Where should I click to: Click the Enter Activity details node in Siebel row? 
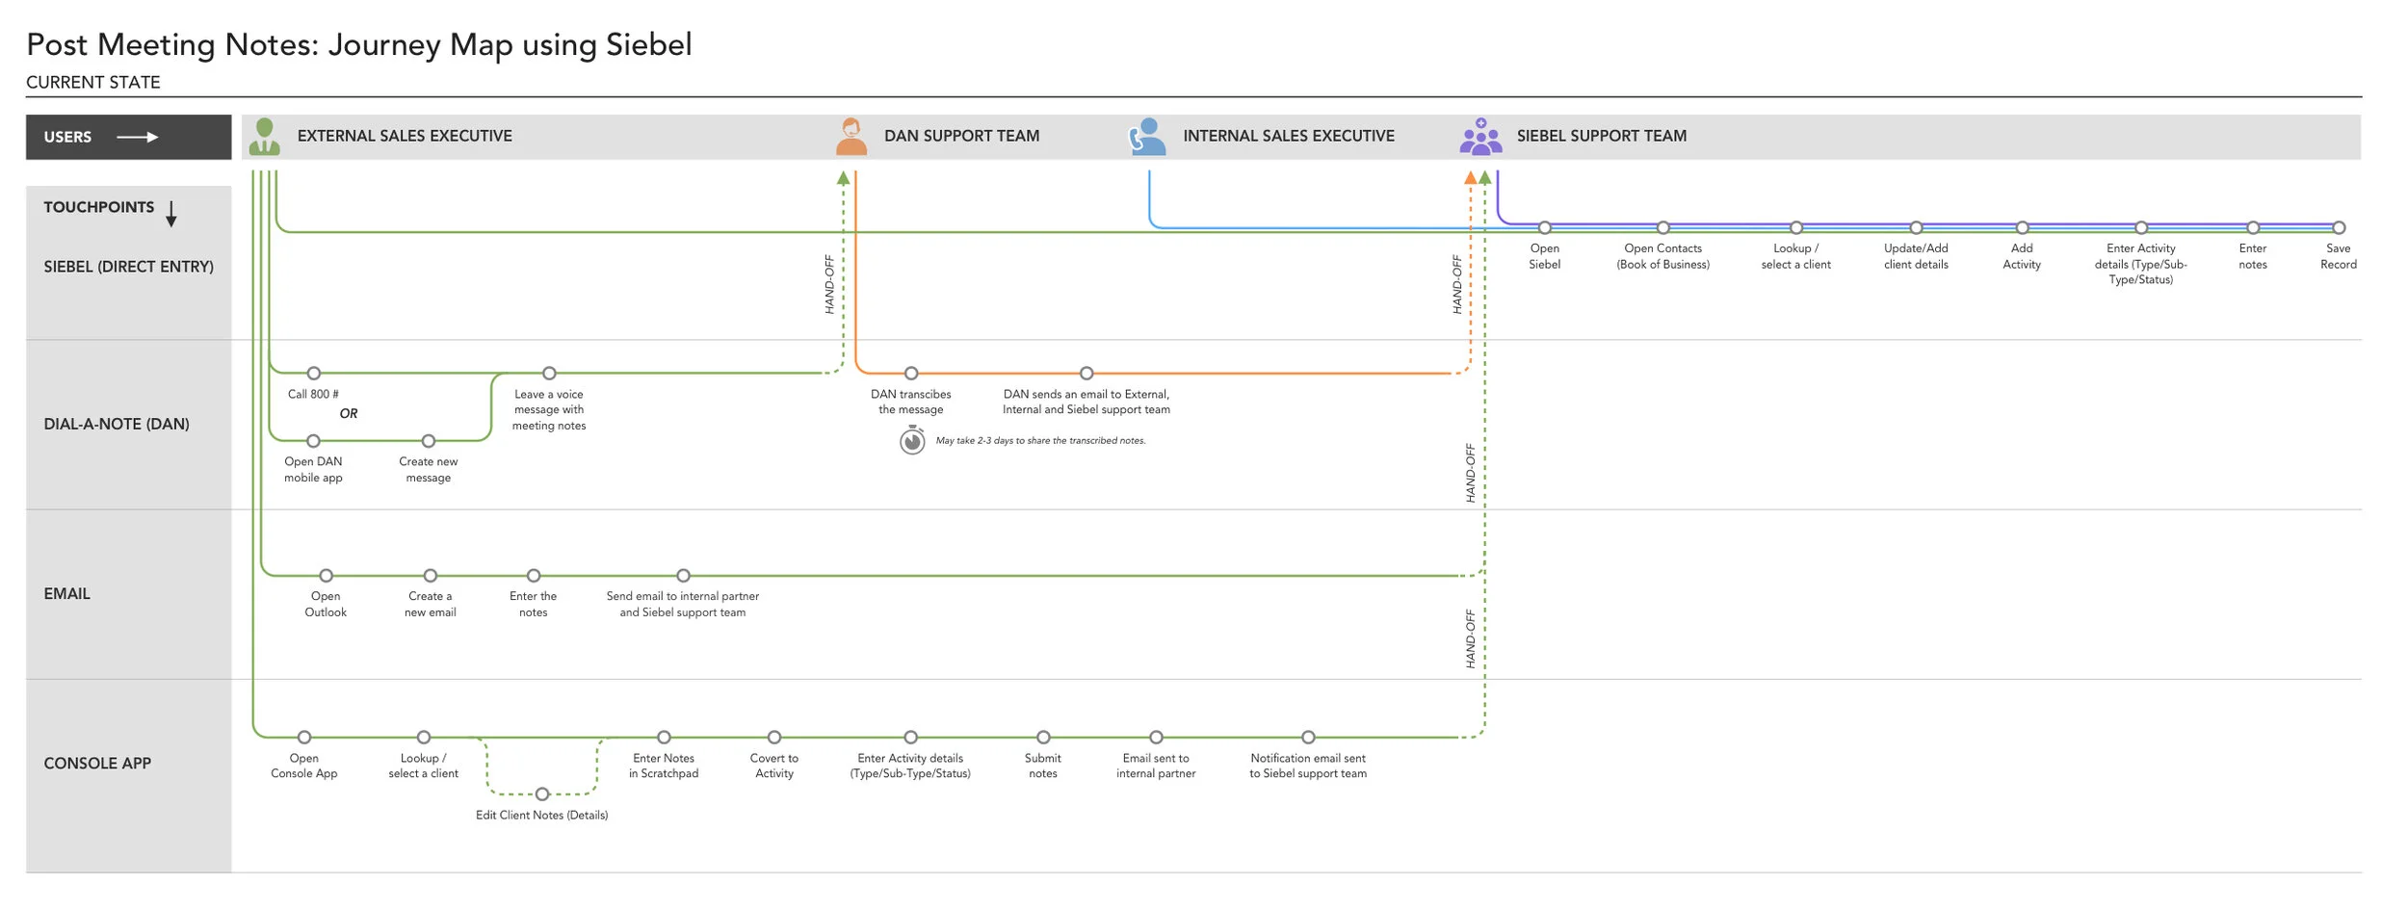click(2141, 228)
